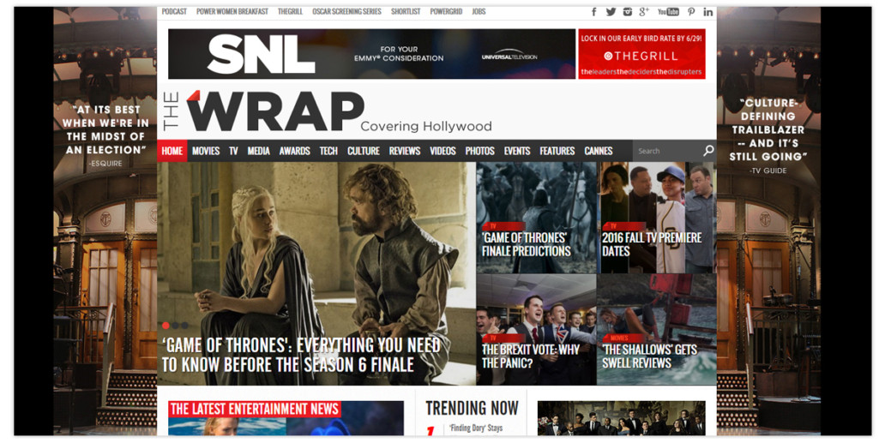Screen dimensions: 885x443
Task: Open the YouTube icon
Action: click(668, 11)
